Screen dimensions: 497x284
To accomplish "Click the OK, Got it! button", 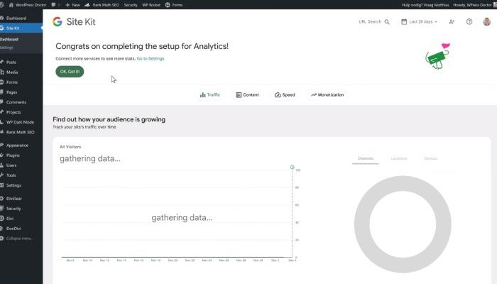I will coord(70,72).
